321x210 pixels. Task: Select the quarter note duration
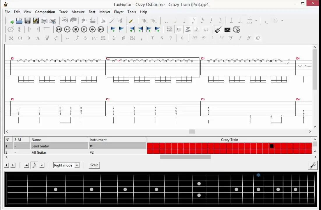point(184,21)
